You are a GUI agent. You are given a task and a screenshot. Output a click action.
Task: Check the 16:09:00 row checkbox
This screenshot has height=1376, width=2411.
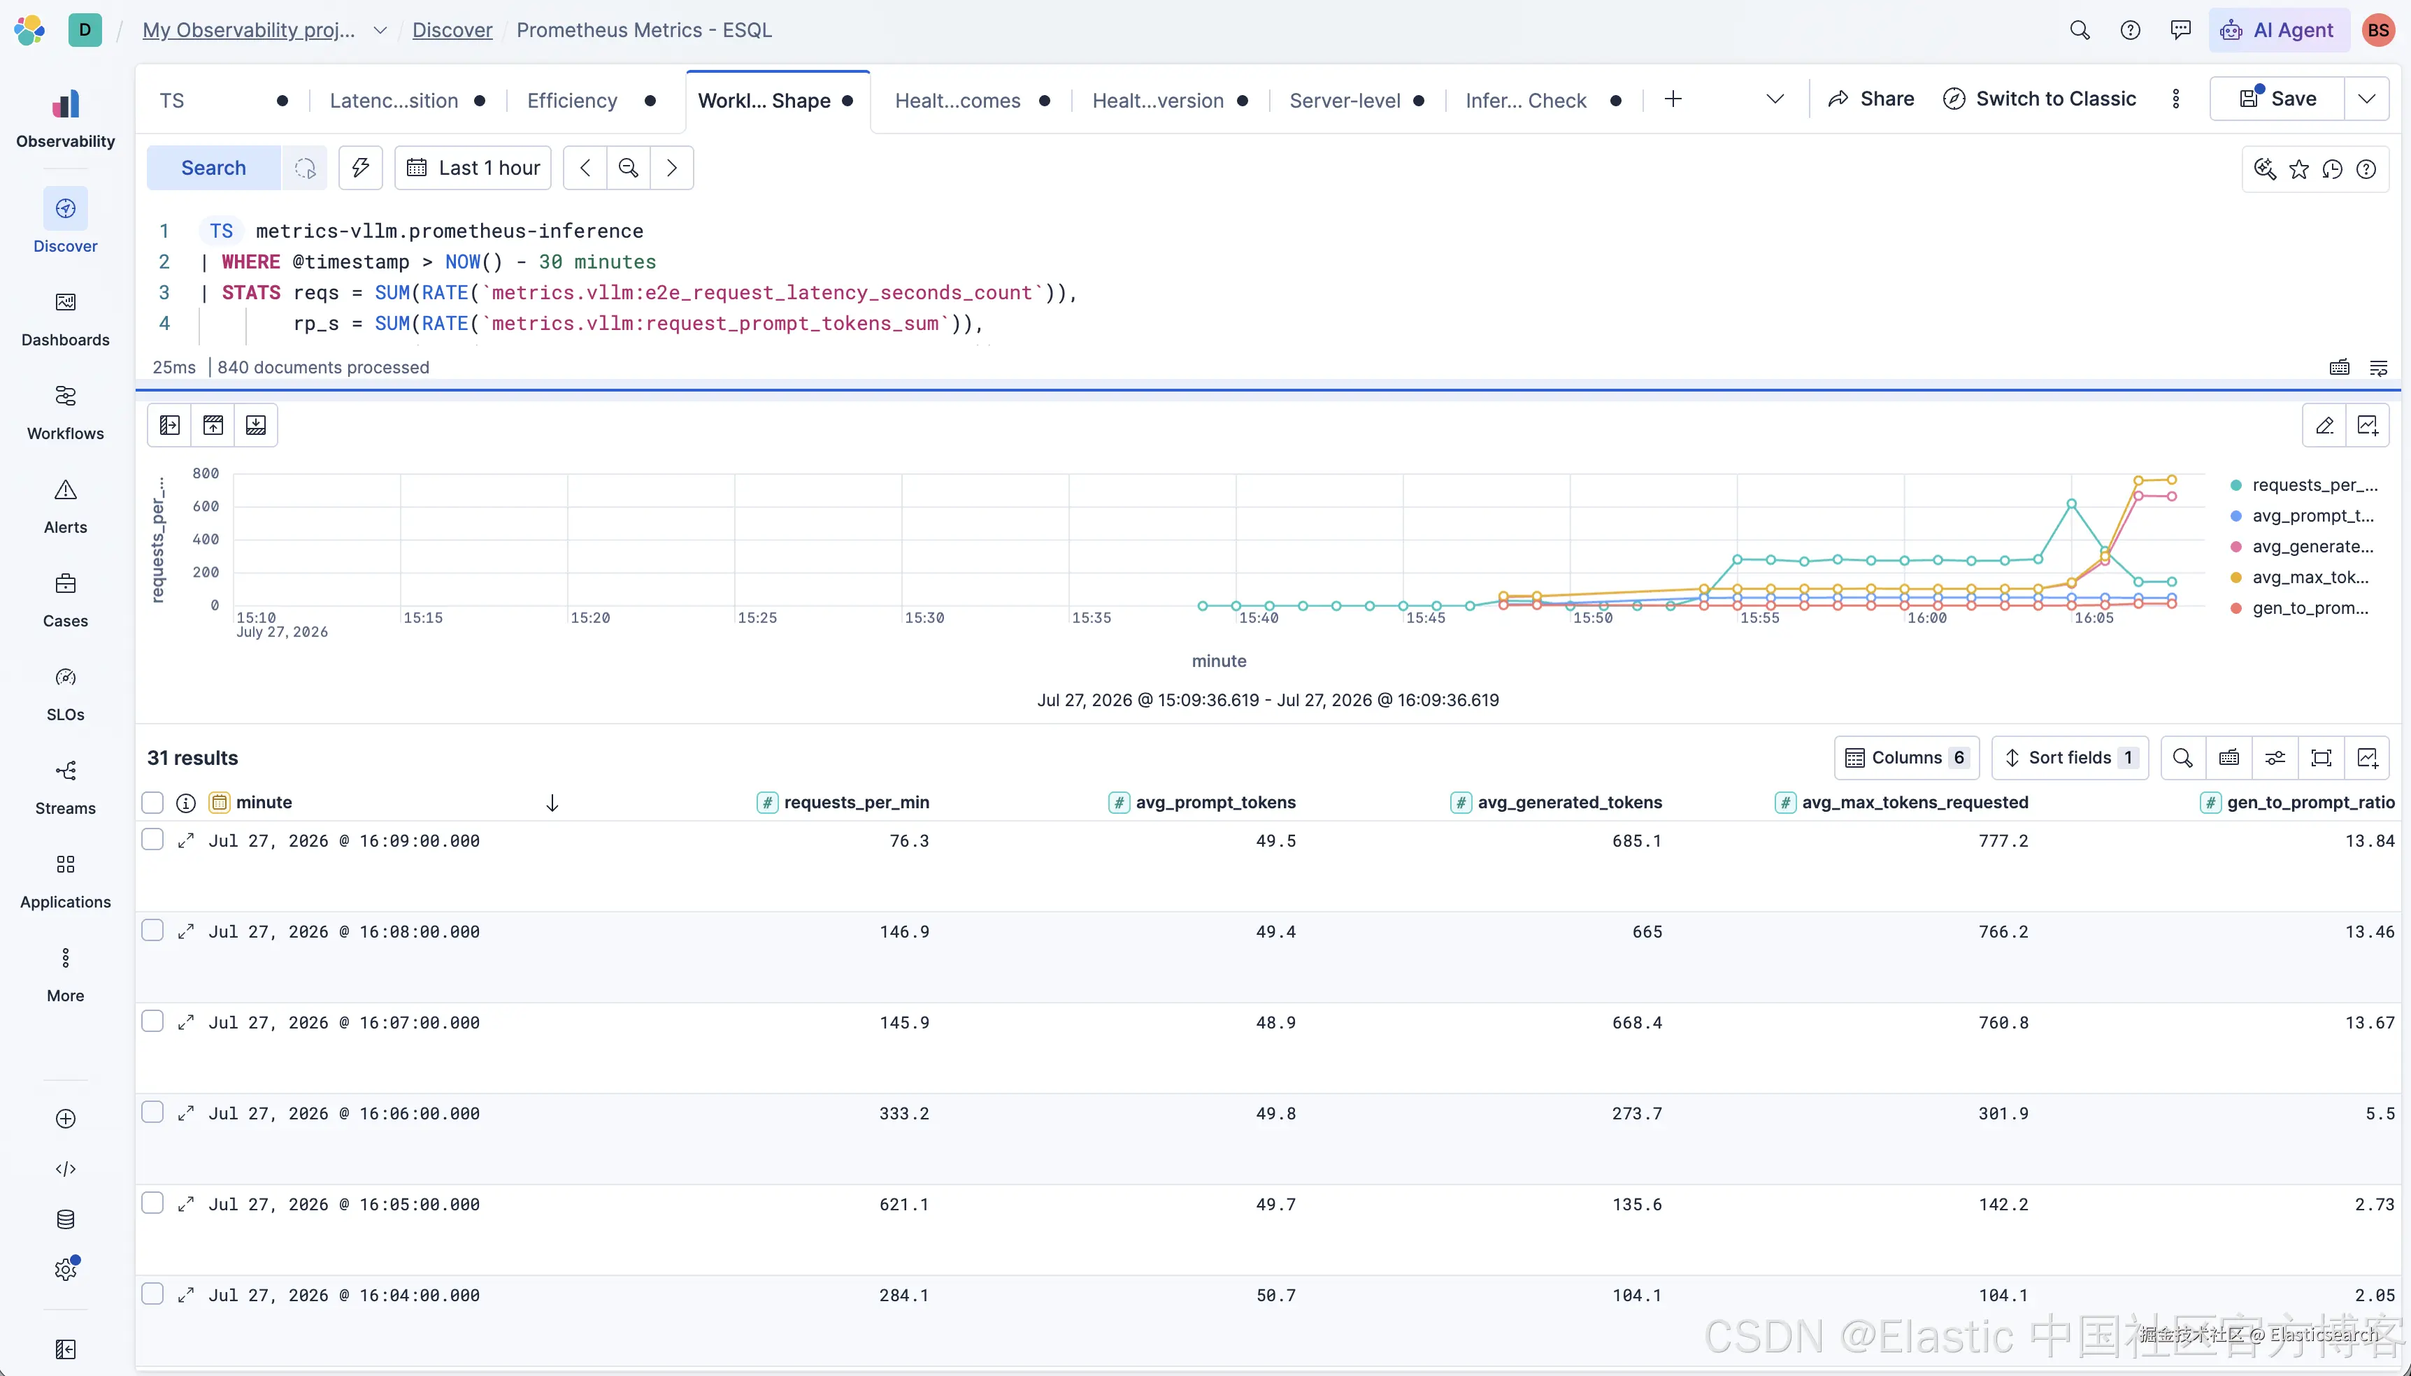[152, 839]
